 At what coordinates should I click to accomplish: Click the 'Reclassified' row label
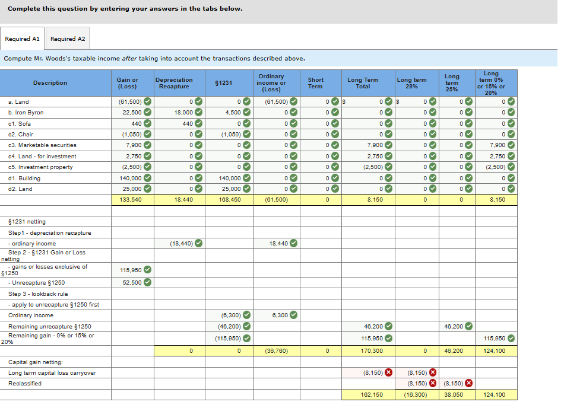(x=25, y=384)
